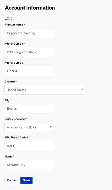
Task: Click the phone field showing 6175004947
Action: click(x=29, y=165)
